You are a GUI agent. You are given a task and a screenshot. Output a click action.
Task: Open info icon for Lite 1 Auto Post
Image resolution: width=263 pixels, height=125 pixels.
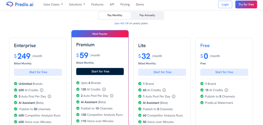coord(174,97)
